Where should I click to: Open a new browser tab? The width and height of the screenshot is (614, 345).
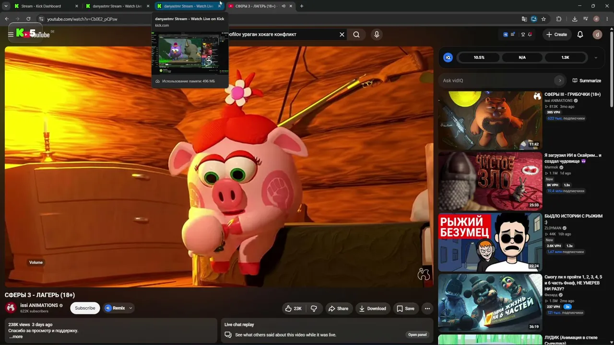[x=302, y=6]
